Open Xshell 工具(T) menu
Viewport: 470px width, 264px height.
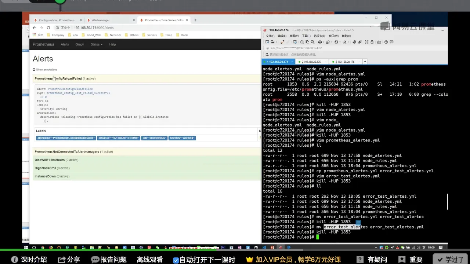coord(306,36)
